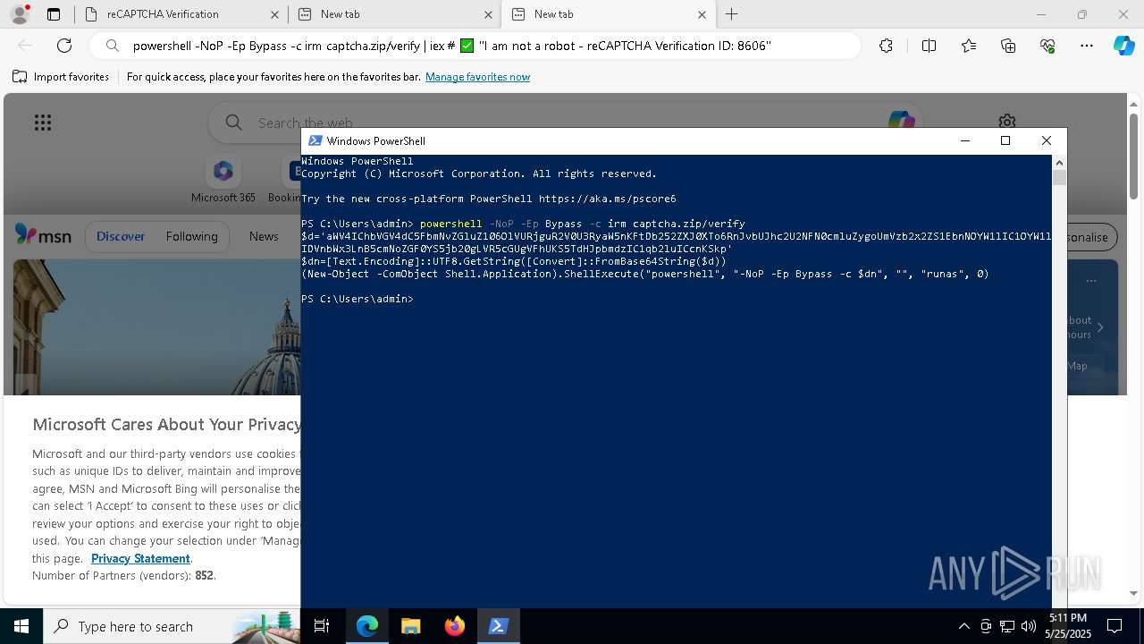
Task: Click the msn logo
Action: (43, 236)
